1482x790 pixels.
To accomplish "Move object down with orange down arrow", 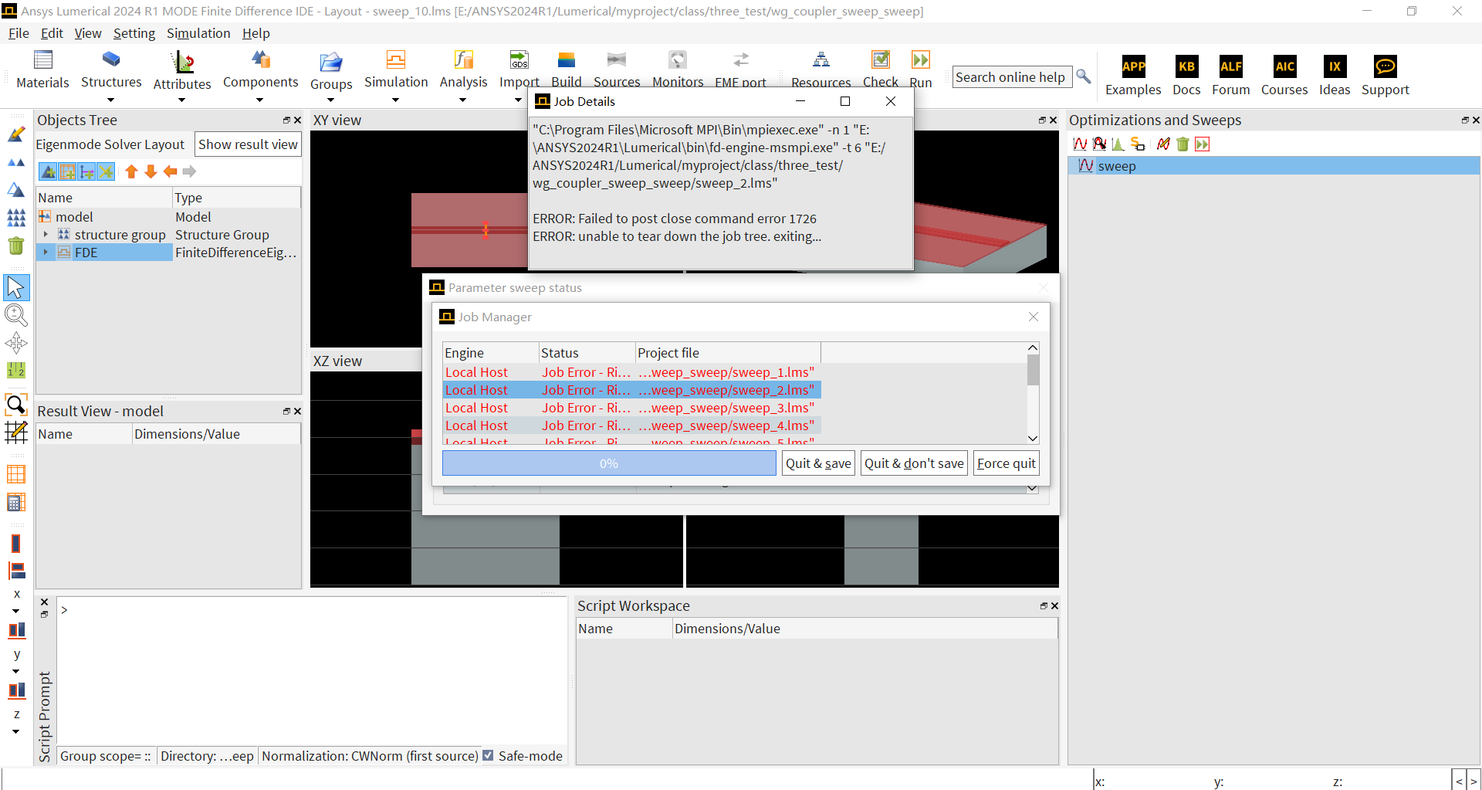I will coord(151,171).
